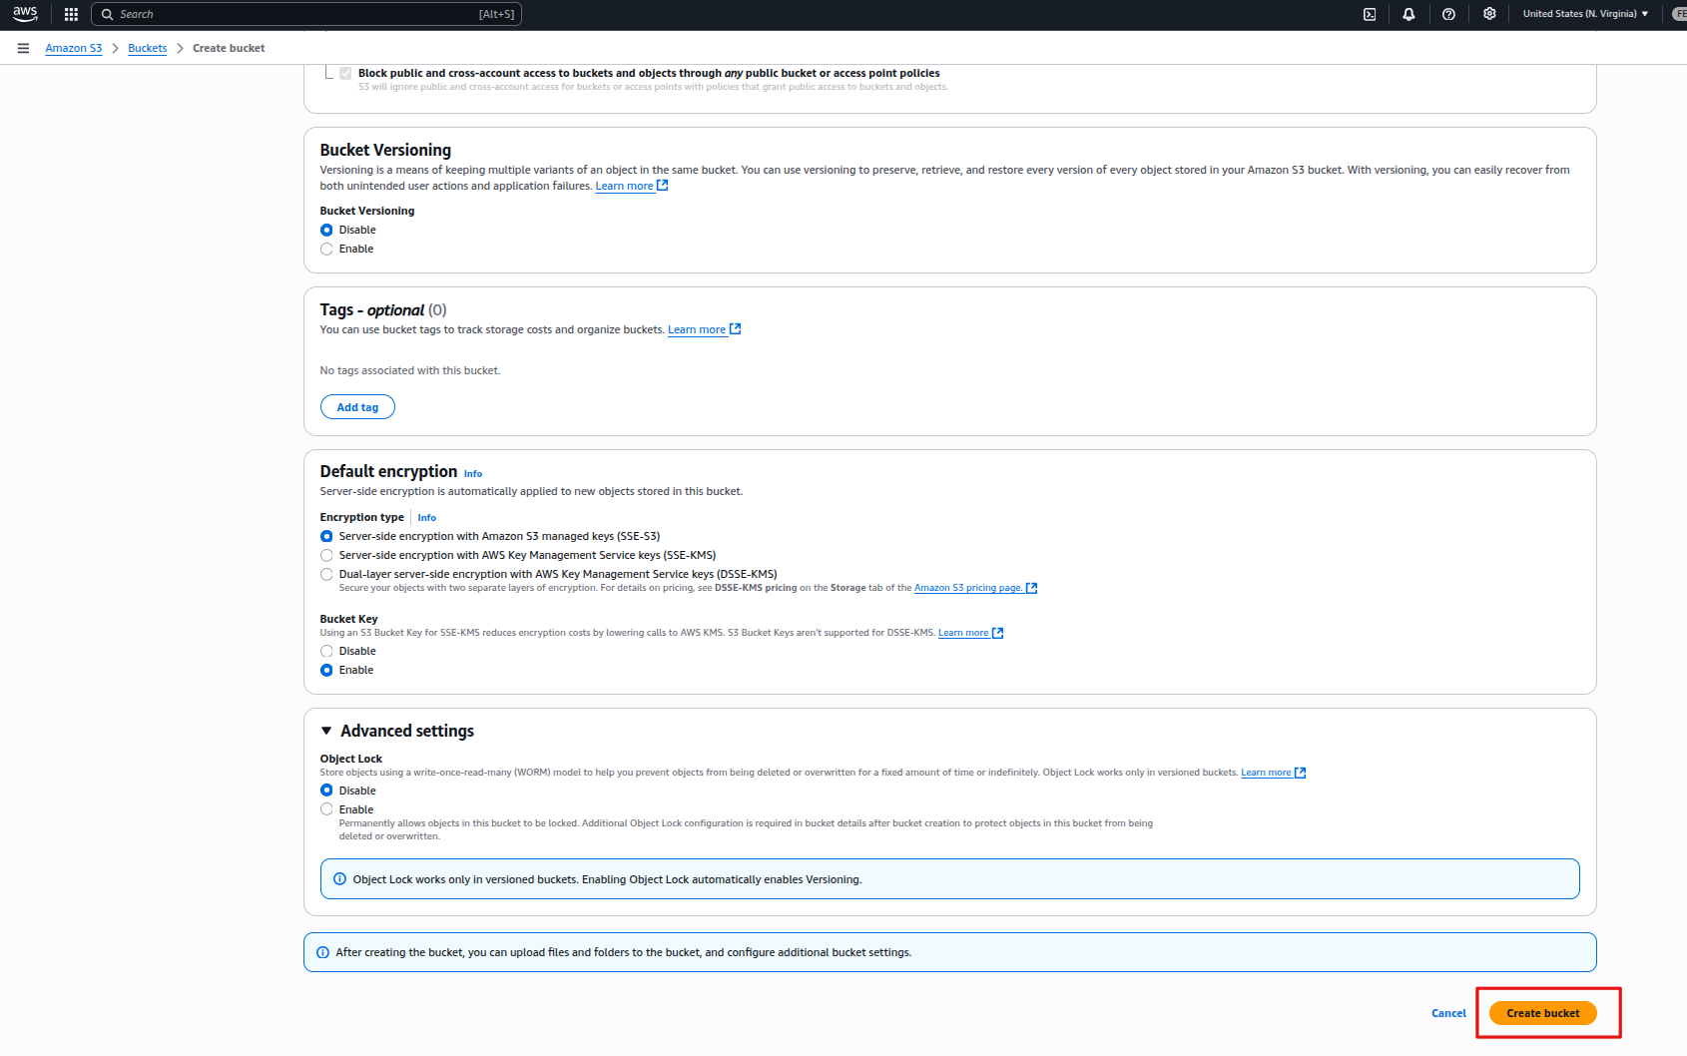Screen dimensions: 1687x1056
Task: Open settings gear icon
Action: (1489, 14)
